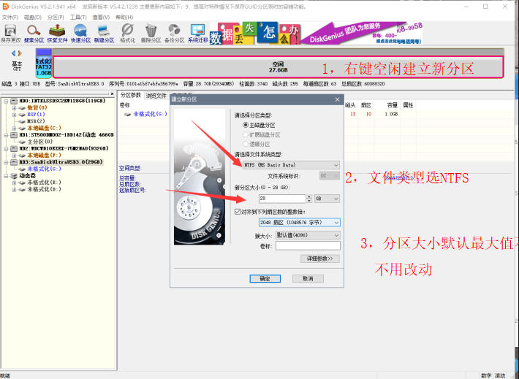Toggle the align to sector multiples checkbox
This screenshot has width=519, height=379.
[x=238, y=212]
